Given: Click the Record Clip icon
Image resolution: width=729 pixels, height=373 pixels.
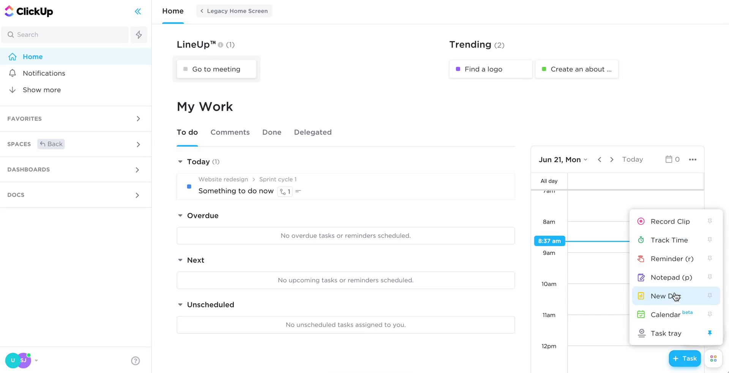Looking at the screenshot, I should [x=641, y=221].
